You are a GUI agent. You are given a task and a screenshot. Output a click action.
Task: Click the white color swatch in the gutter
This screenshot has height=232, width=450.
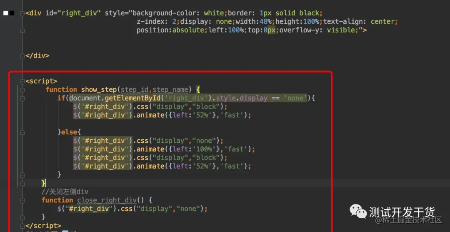click(x=6, y=13)
